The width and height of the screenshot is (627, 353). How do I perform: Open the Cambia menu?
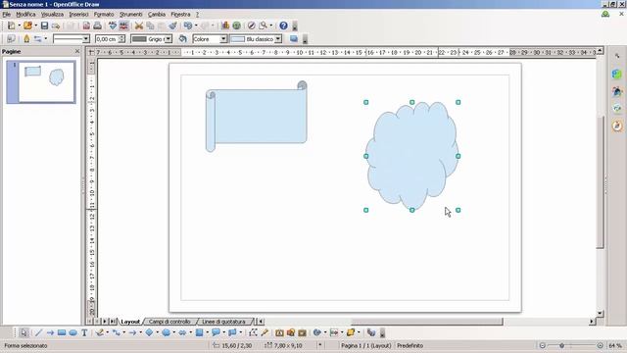[x=157, y=14]
